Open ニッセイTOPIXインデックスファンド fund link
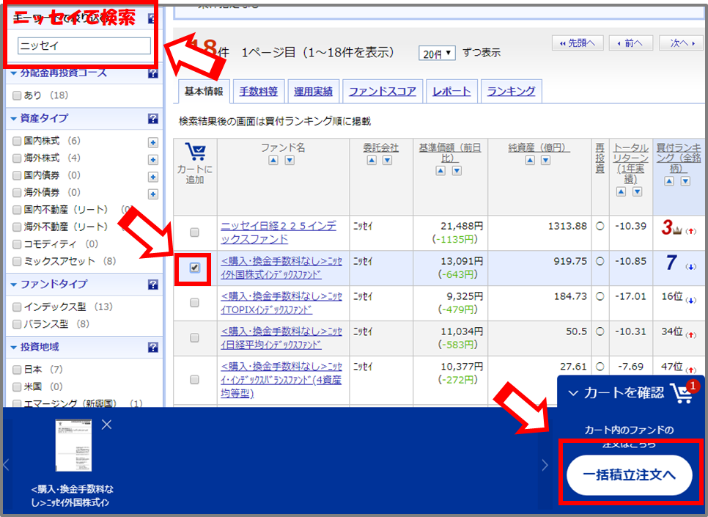Screen dimensions: 708x517 tap(281, 302)
